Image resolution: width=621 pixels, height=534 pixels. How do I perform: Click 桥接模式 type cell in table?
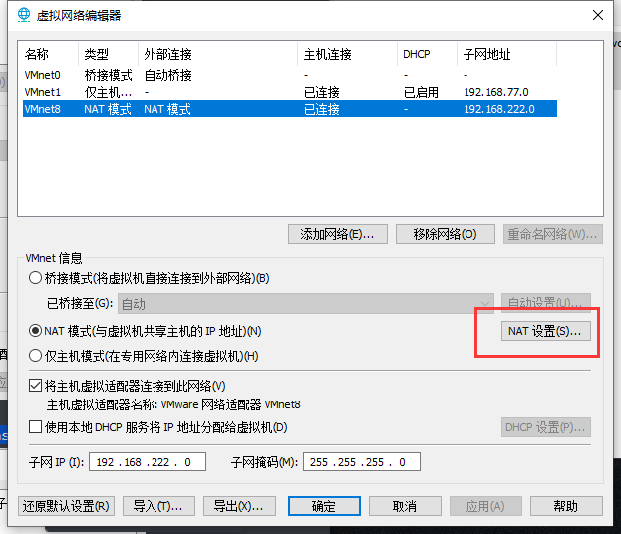(x=108, y=75)
